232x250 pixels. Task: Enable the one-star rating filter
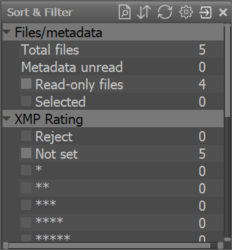[26, 170]
